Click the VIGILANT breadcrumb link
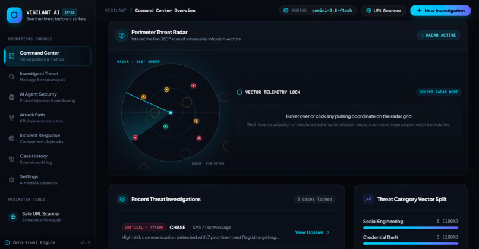Viewport: 479px width, 249px height. (x=115, y=10)
